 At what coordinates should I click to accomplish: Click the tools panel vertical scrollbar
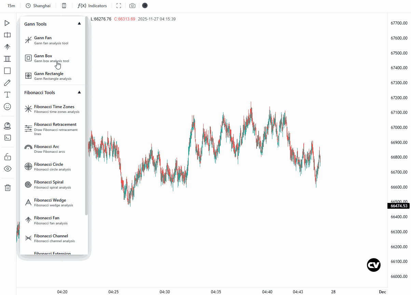point(86,116)
